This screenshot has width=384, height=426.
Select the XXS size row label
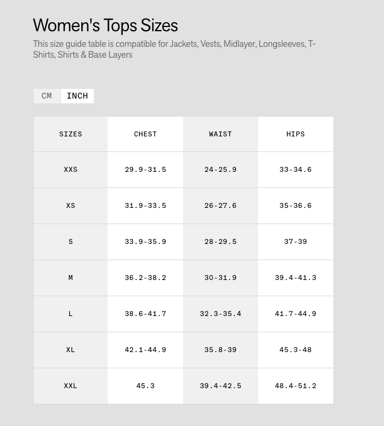click(70, 169)
